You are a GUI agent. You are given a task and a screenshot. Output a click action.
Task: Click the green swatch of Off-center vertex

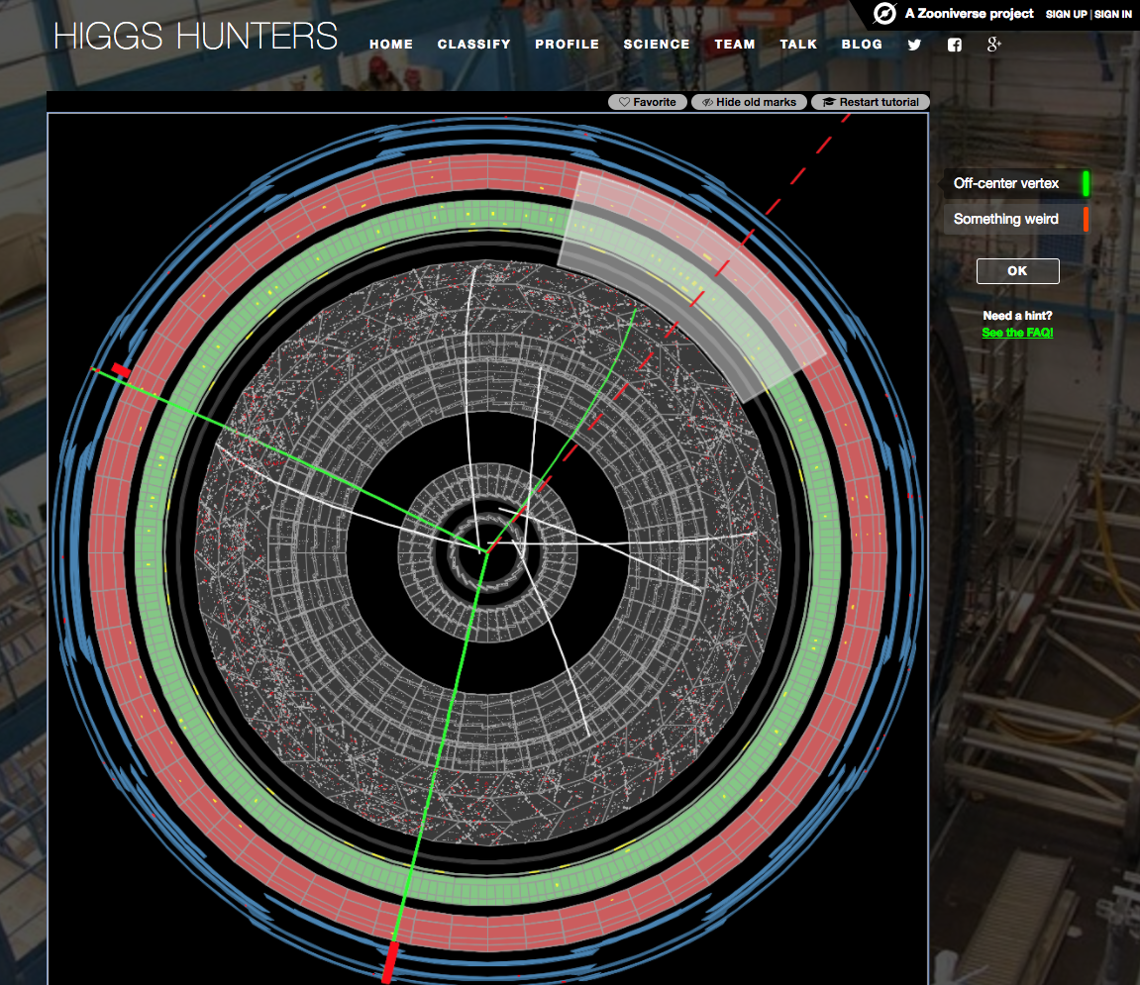[1086, 183]
